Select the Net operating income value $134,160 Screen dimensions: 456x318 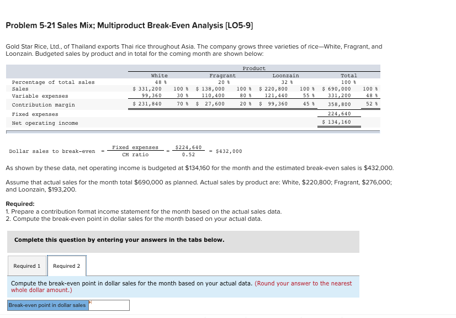pyautogui.click(x=337, y=123)
